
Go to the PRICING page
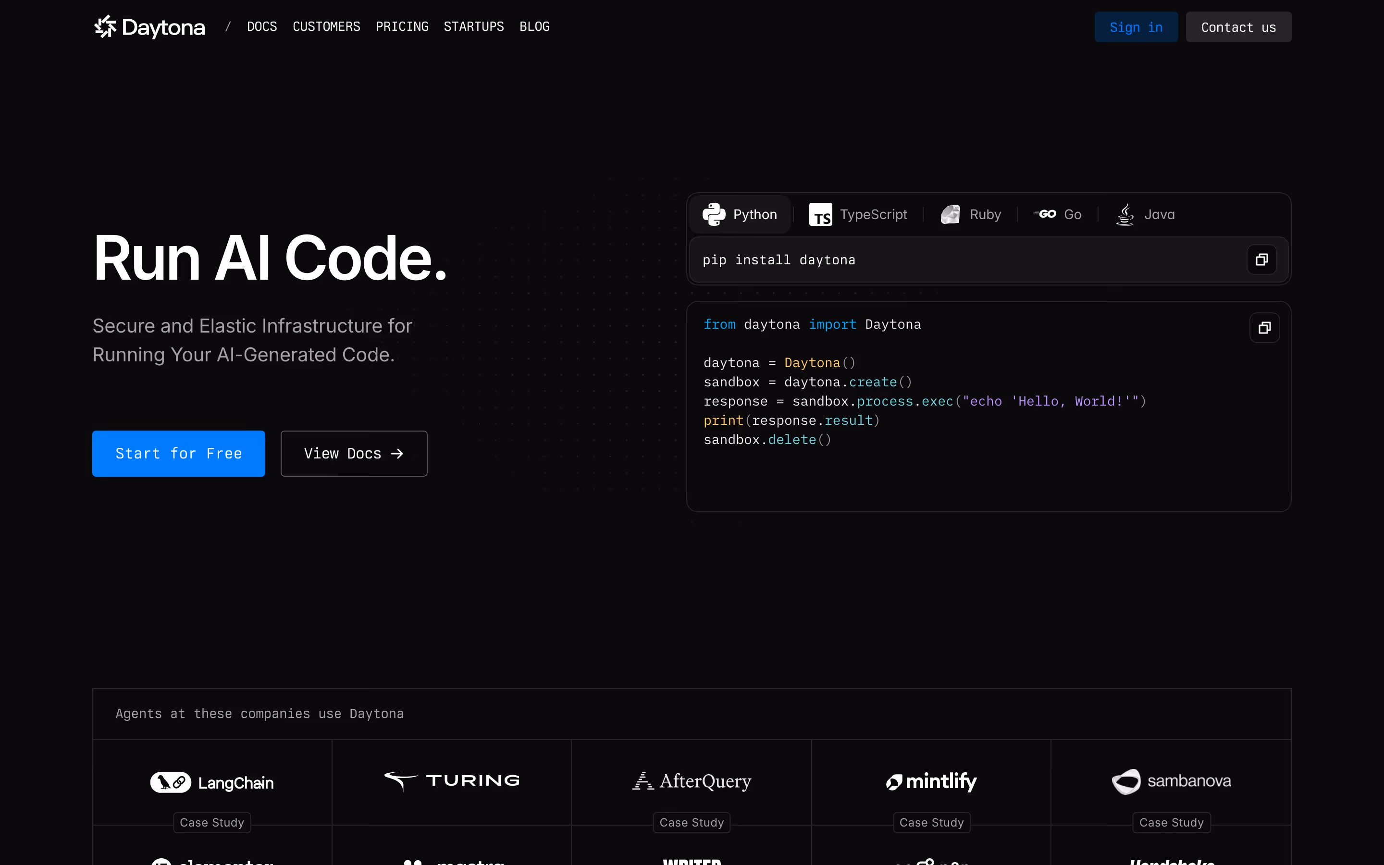402,27
